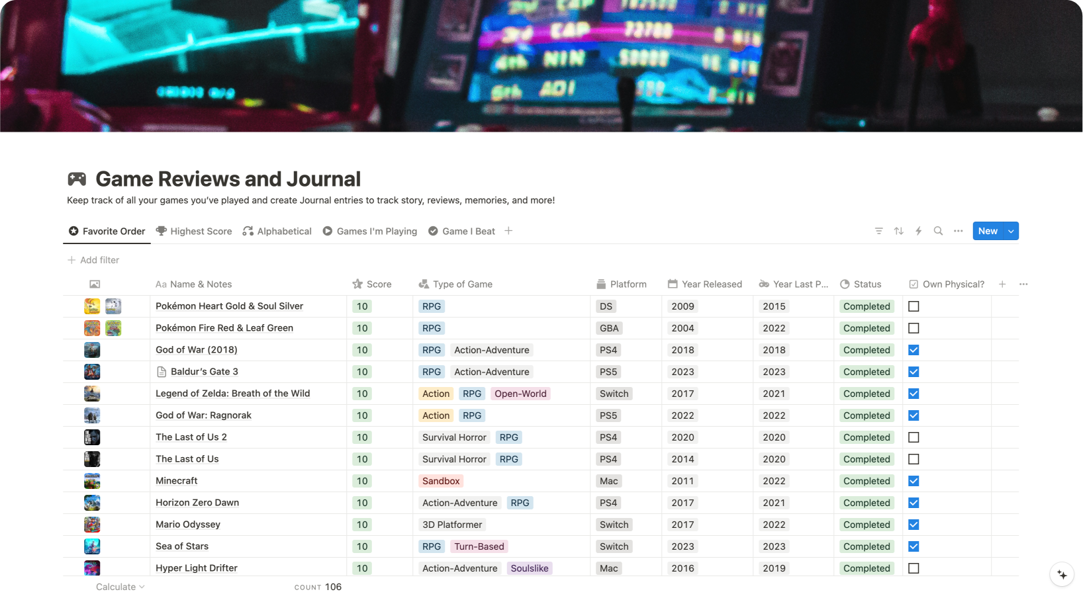
Task: Open the column options ellipsis icon
Action: coord(1023,284)
